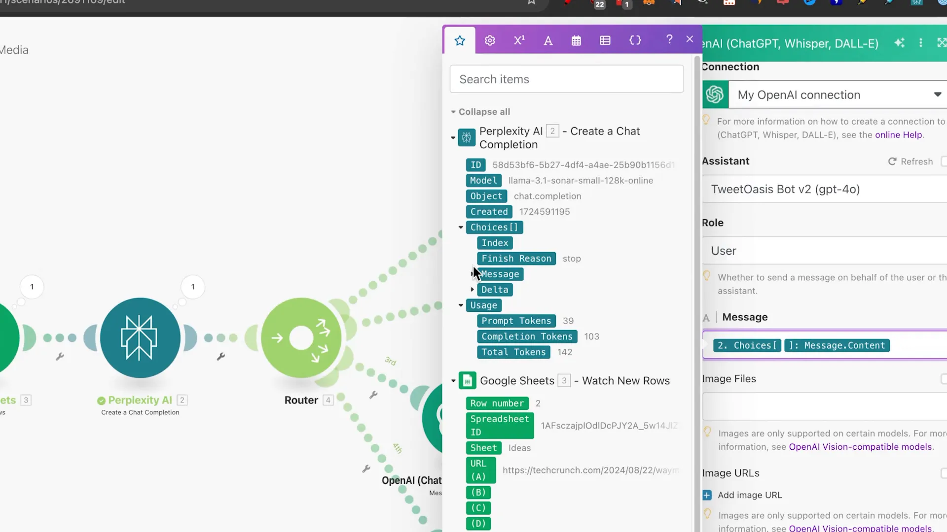This screenshot has width=947, height=532.
Task: Collapse the Choices[] array
Action: point(461,227)
